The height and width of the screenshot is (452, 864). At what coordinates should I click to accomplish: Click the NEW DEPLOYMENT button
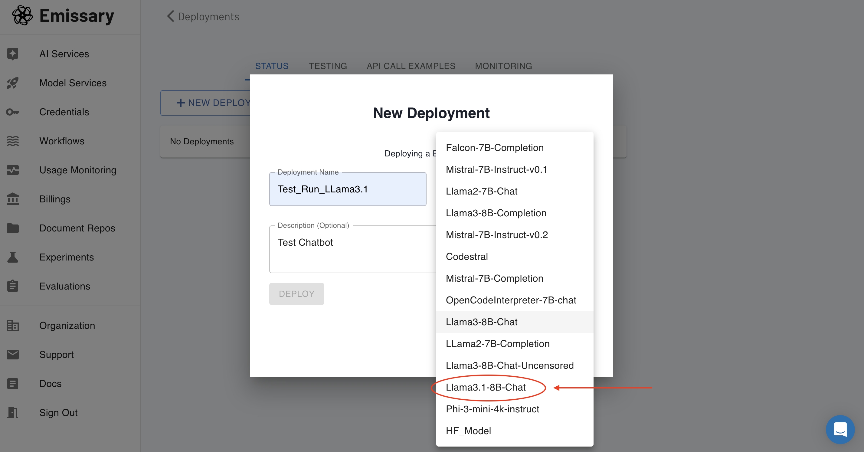pos(205,103)
